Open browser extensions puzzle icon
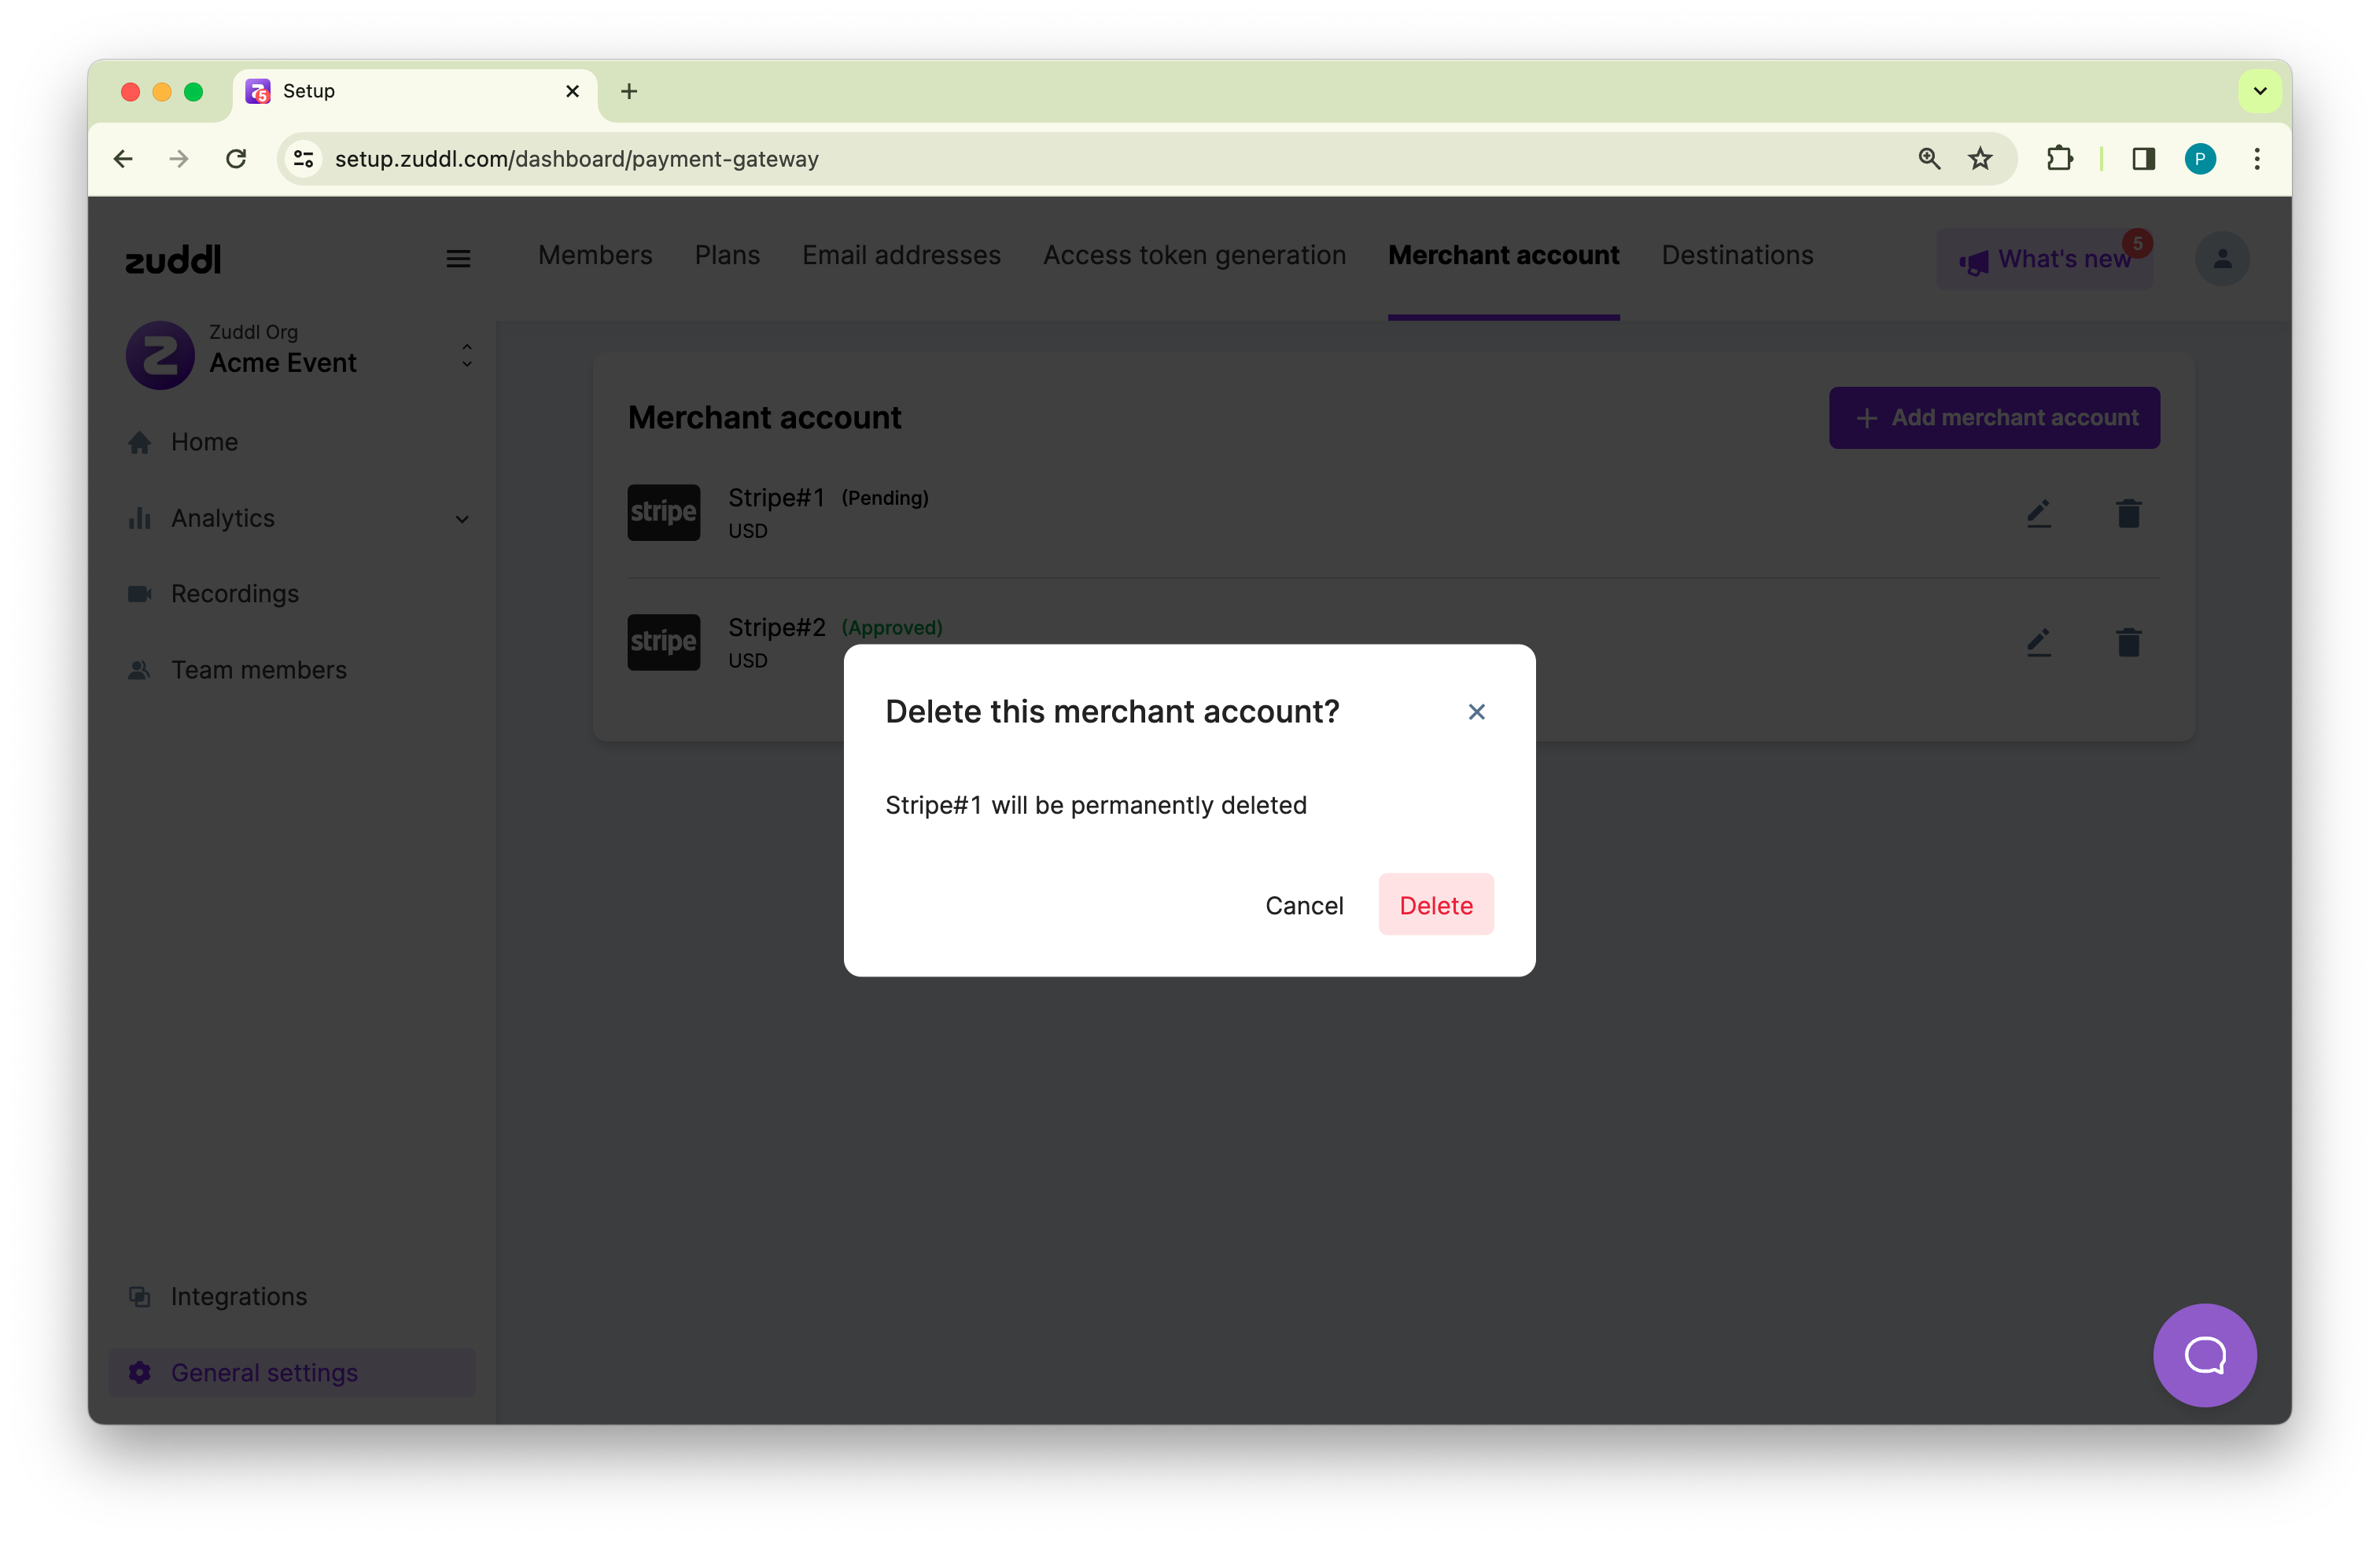 click(2059, 159)
